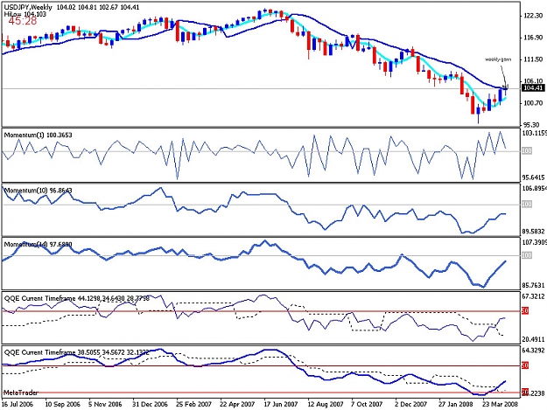Click the 67.3212 QQE scale value

click(533, 296)
